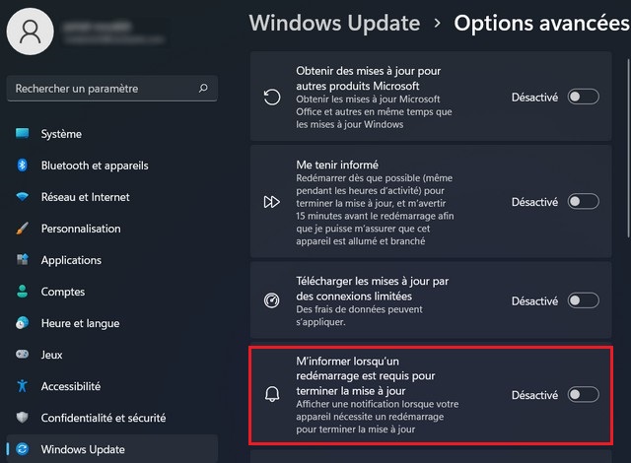Enable restart required notification toggle
The image size is (631, 463).
(x=583, y=395)
